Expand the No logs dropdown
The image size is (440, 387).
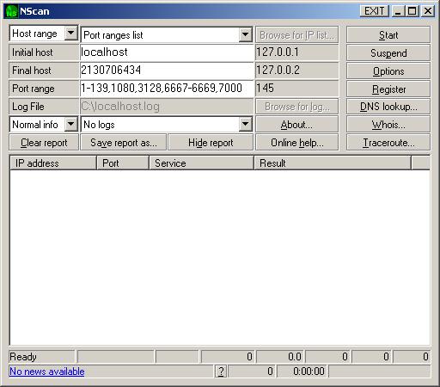pyautogui.click(x=245, y=124)
